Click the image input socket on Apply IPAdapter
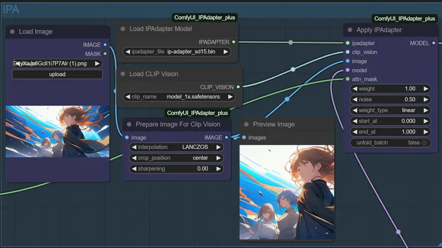Viewport: 442px width, 248px height. [x=348, y=61]
